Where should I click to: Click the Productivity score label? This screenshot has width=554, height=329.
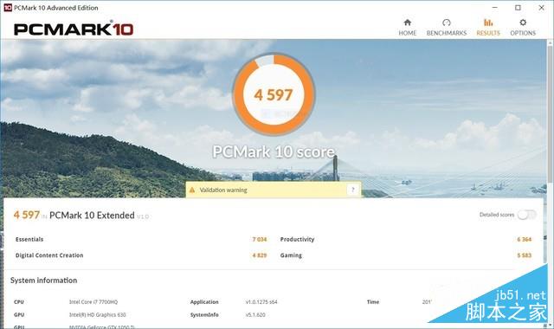(297, 239)
